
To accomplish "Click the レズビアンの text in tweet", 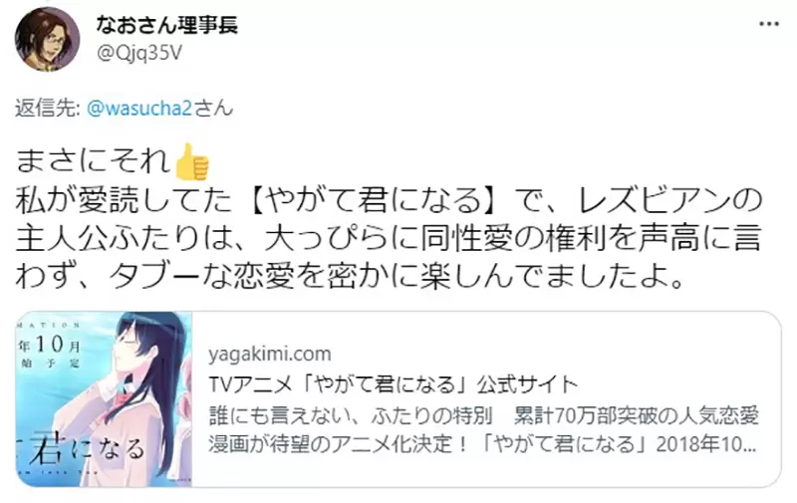I will click(669, 200).
